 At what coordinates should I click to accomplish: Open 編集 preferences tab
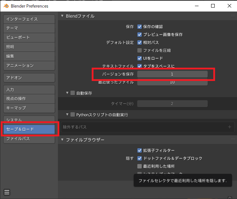pyautogui.click(x=29, y=56)
